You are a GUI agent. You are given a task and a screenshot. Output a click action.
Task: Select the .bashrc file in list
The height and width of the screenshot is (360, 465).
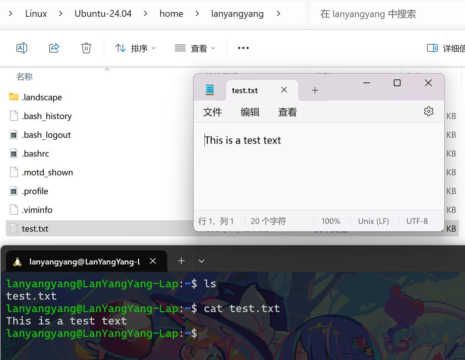coord(36,154)
